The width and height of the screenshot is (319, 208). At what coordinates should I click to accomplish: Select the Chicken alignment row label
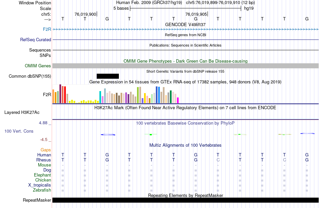pyautogui.click(x=43, y=180)
